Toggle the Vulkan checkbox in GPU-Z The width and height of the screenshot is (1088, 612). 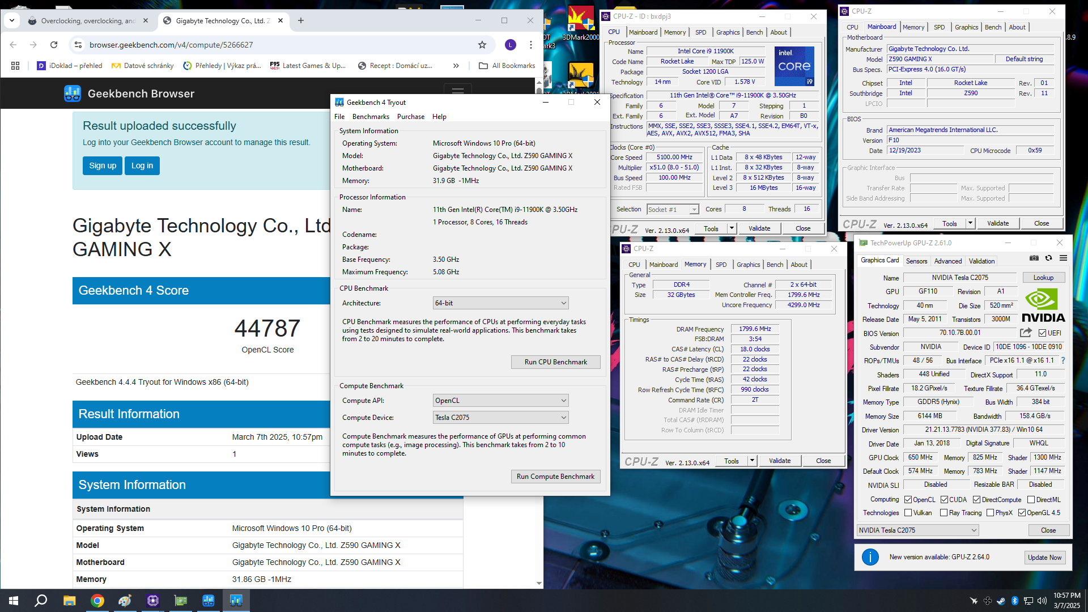(x=908, y=513)
